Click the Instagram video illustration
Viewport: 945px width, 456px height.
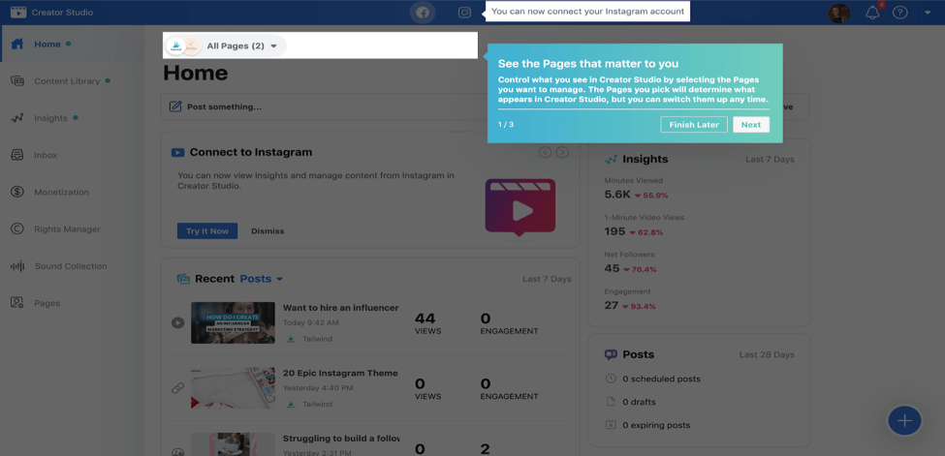point(520,207)
